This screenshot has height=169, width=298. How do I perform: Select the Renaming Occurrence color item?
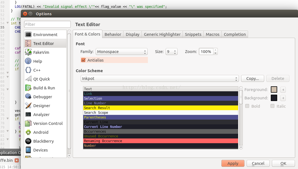(161, 141)
